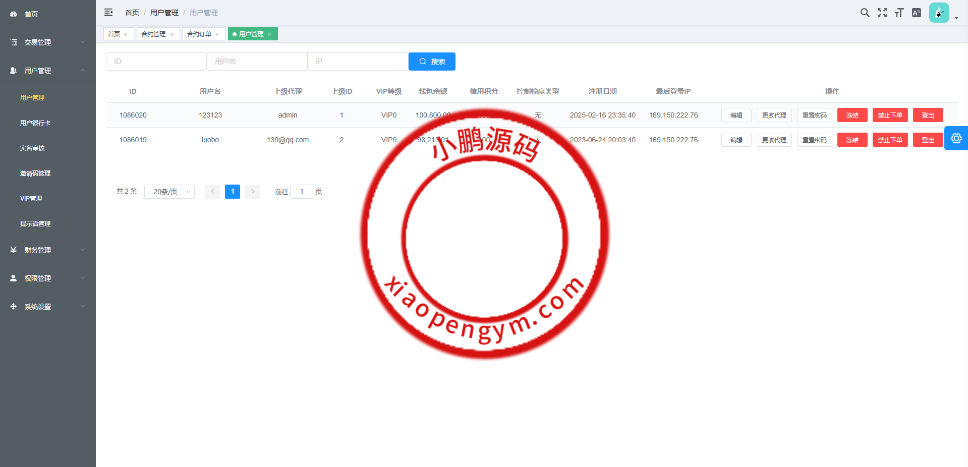
Task: Click 禁止下单 for user luobo
Action: [x=890, y=140]
